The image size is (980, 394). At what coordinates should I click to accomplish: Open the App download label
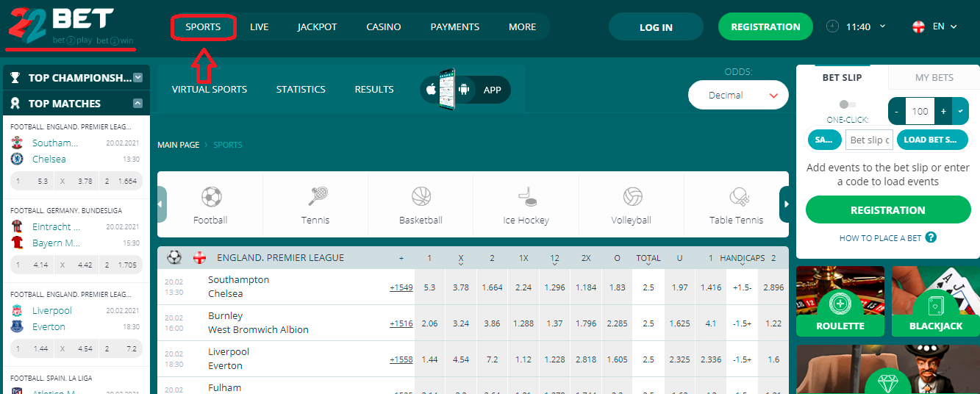tap(493, 90)
